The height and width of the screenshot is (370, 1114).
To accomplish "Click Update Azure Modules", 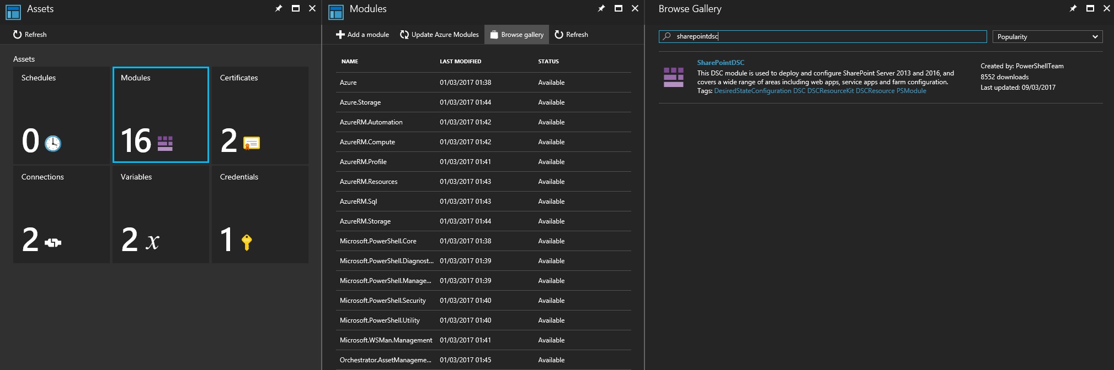I will click(439, 35).
